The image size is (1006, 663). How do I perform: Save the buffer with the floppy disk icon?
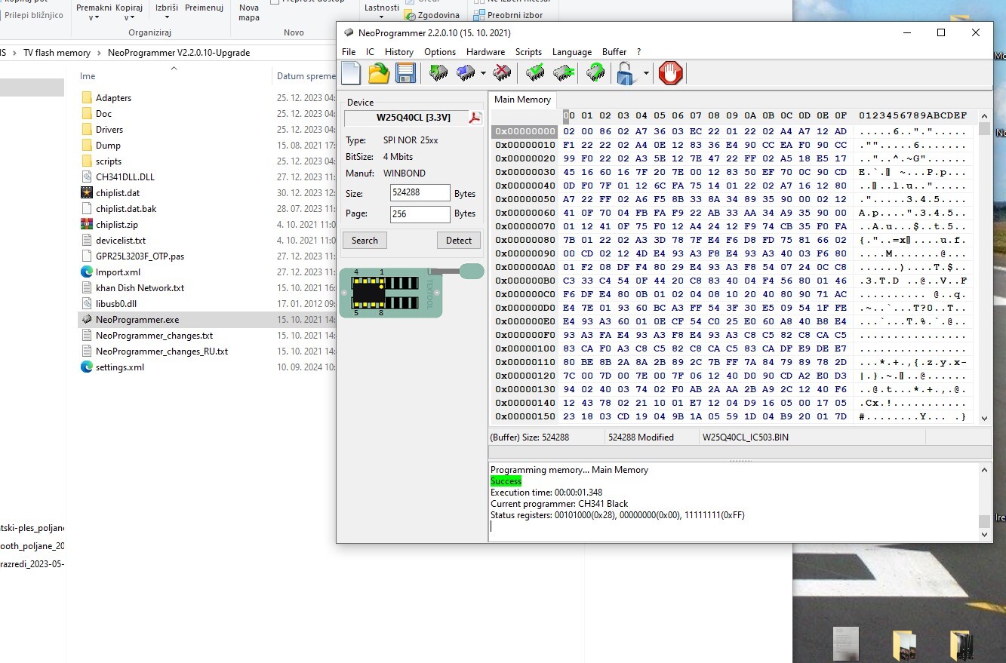point(406,73)
